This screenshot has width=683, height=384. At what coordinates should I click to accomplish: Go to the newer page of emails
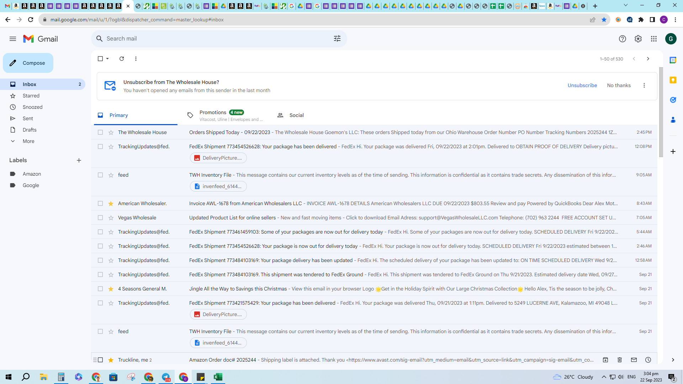click(x=634, y=59)
